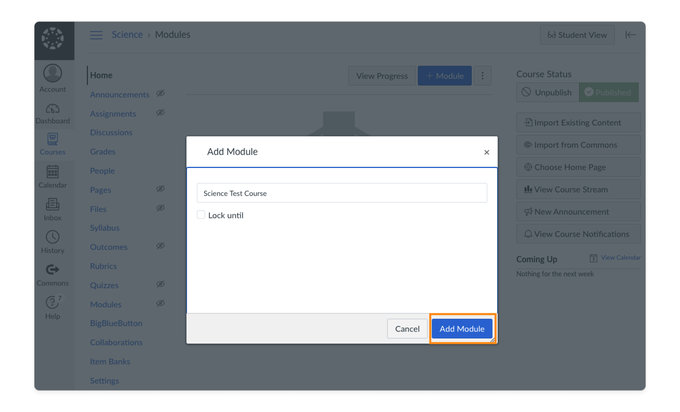Click the module name input field
The width and height of the screenshot is (680, 412).
342,193
